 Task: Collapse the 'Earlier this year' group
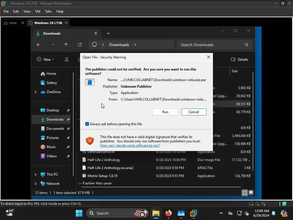pos(80,183)
